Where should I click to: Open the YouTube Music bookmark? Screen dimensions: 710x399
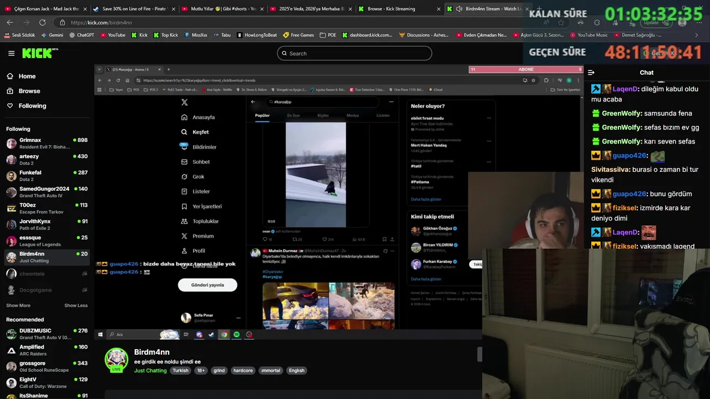pyautogui.click(x=589, y=35)
